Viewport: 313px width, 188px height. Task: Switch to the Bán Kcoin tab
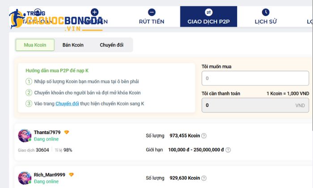[73, 45]
